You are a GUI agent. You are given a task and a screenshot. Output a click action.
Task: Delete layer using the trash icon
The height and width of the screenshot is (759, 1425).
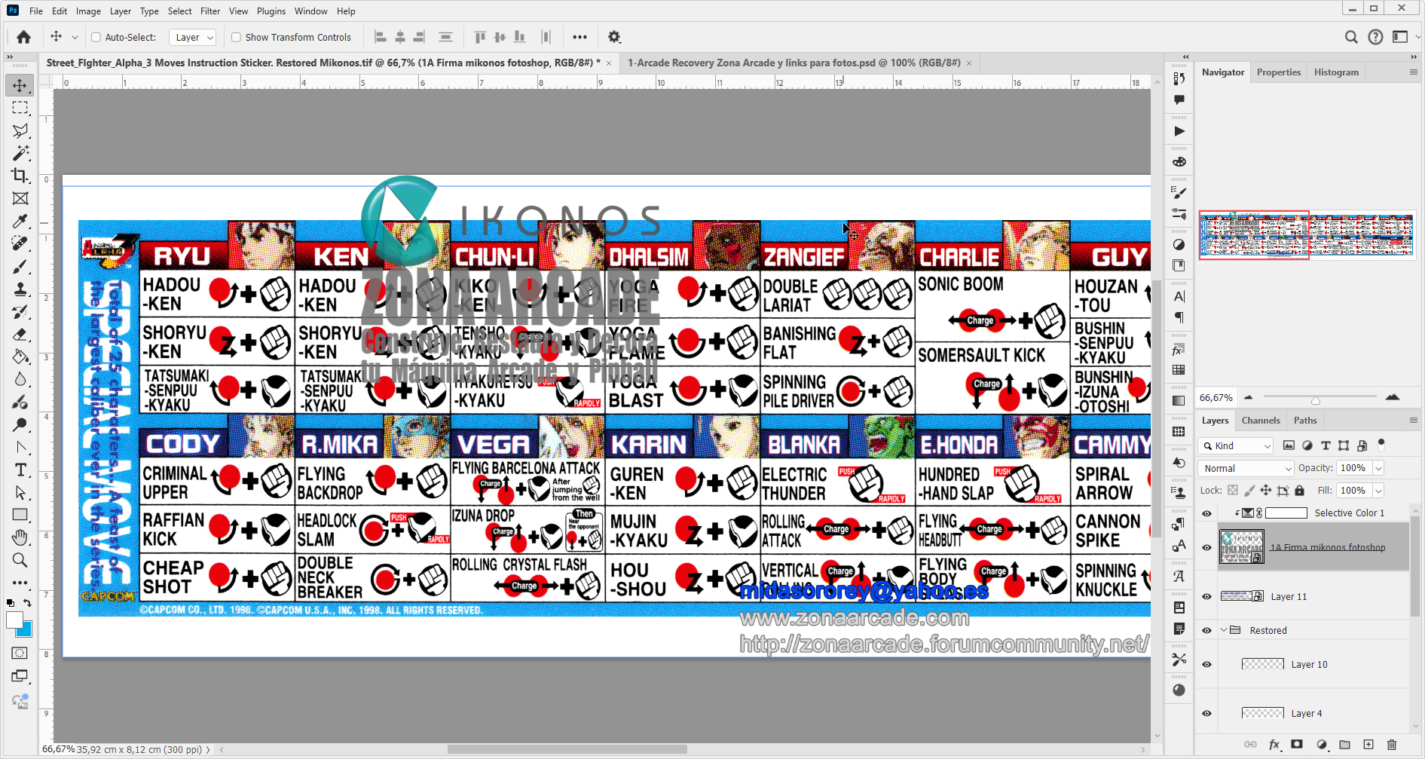(x=1392, y=744)
